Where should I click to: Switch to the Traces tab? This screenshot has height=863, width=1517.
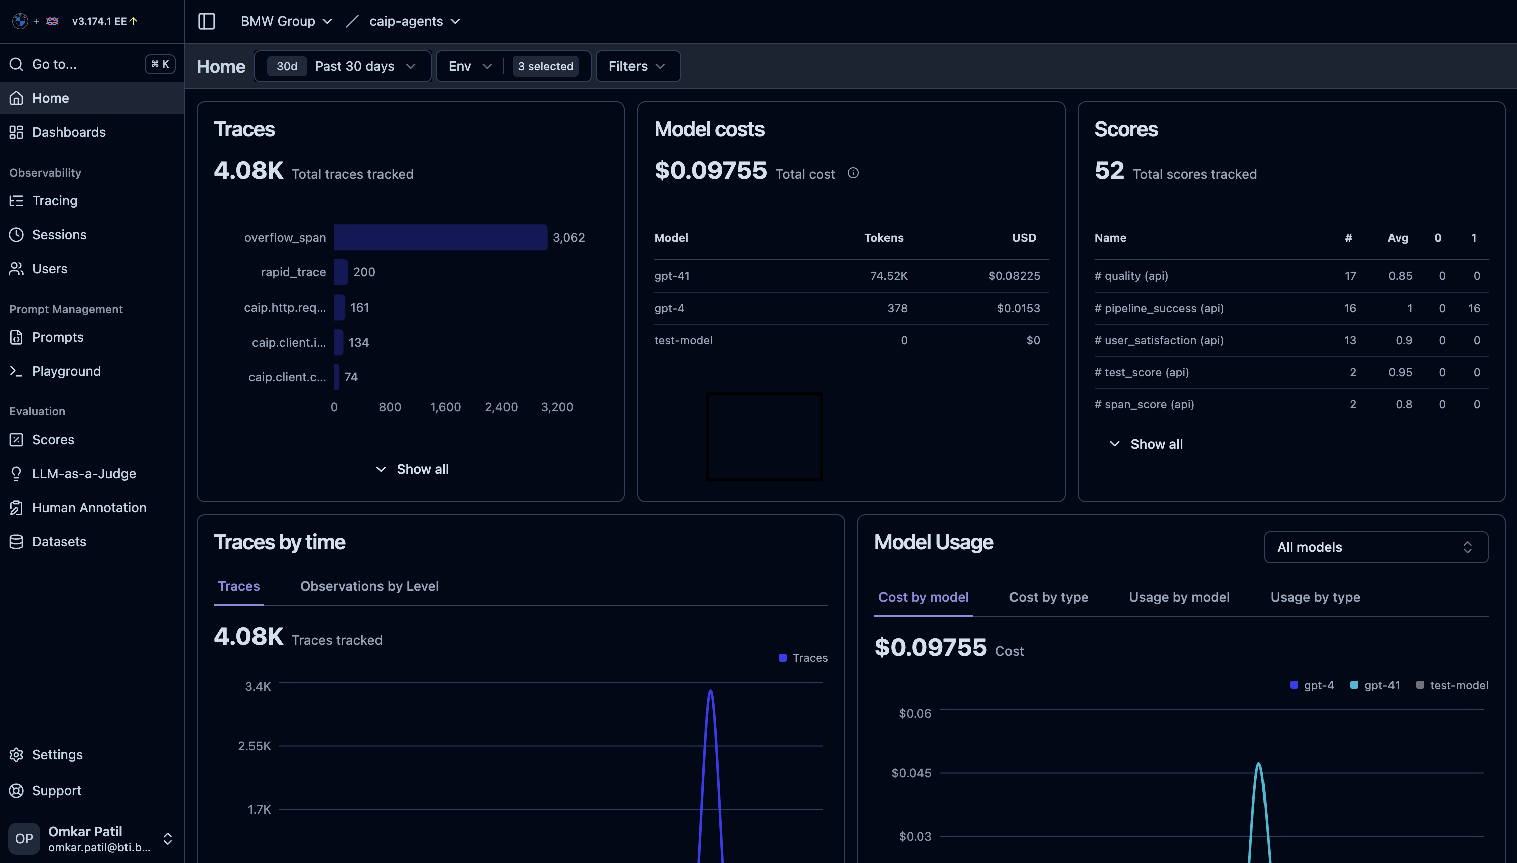(x=239, y=586)
